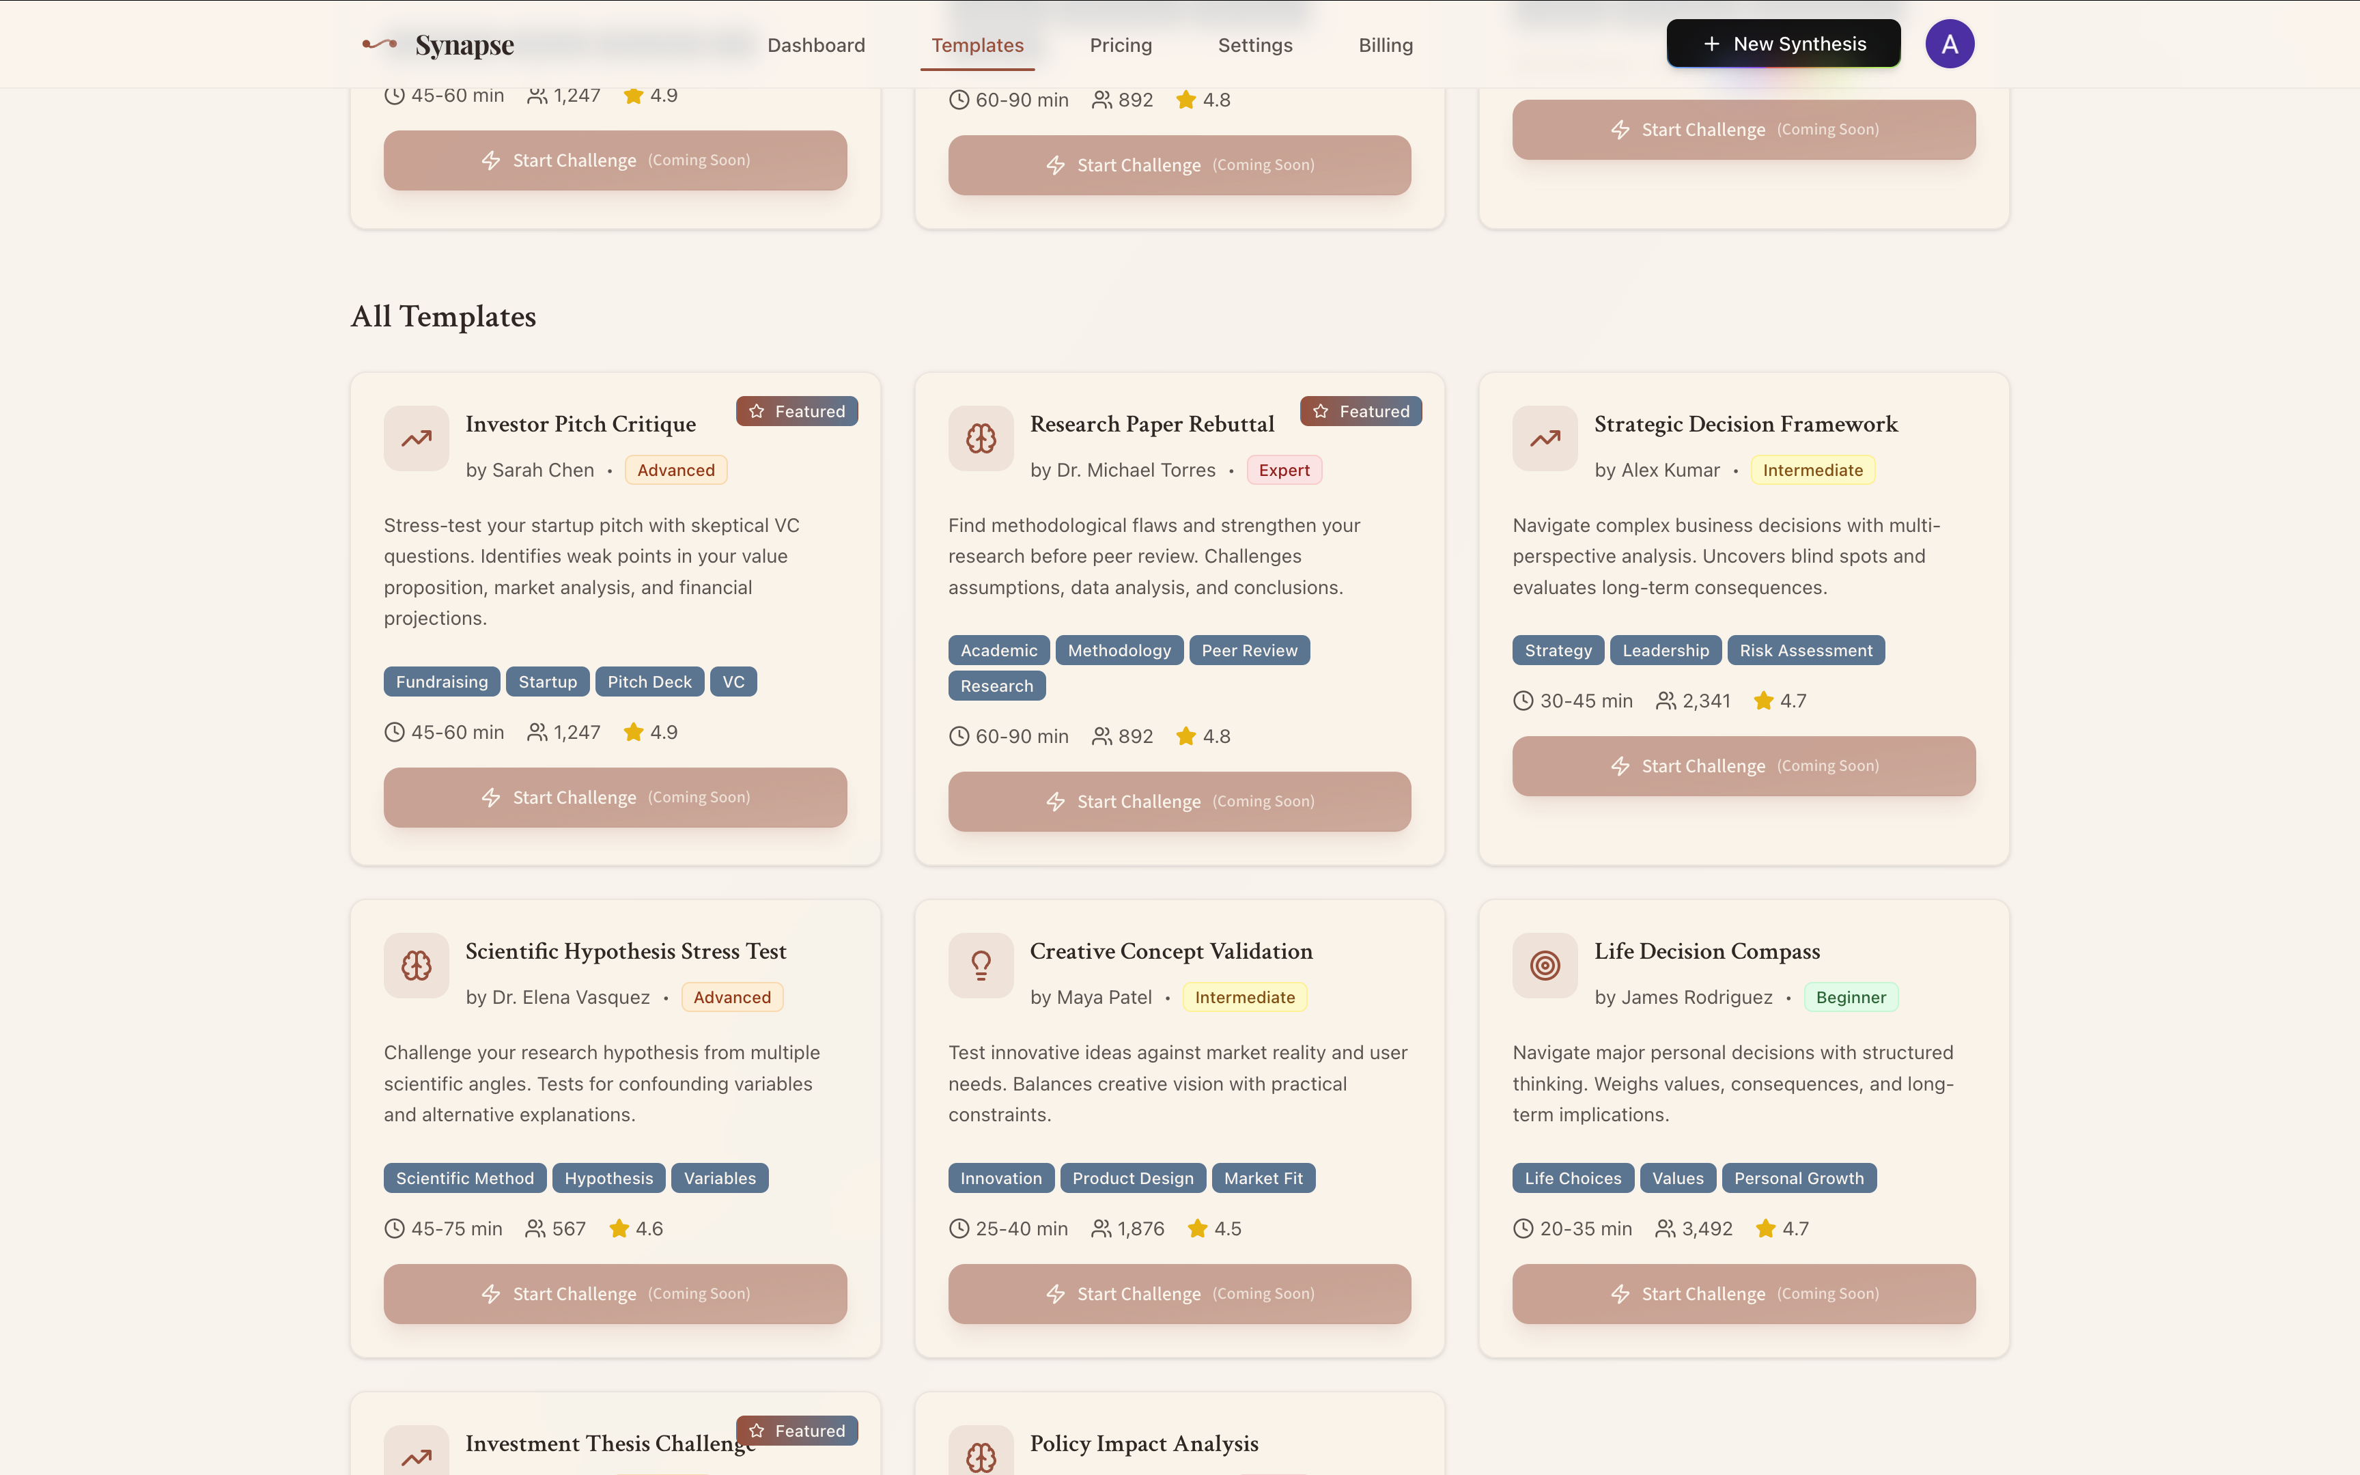Open the user avatar A menu
Image resolution: width=2360 pixels, height=1475 pixels.
1948,44
